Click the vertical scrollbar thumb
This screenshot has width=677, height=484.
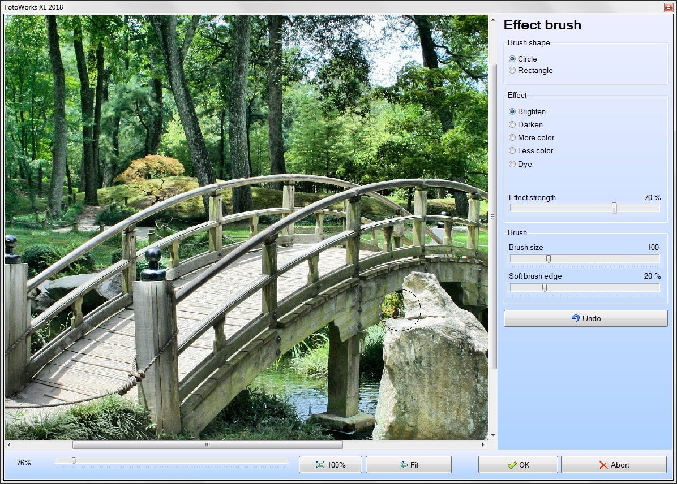(x=492, y=216)
